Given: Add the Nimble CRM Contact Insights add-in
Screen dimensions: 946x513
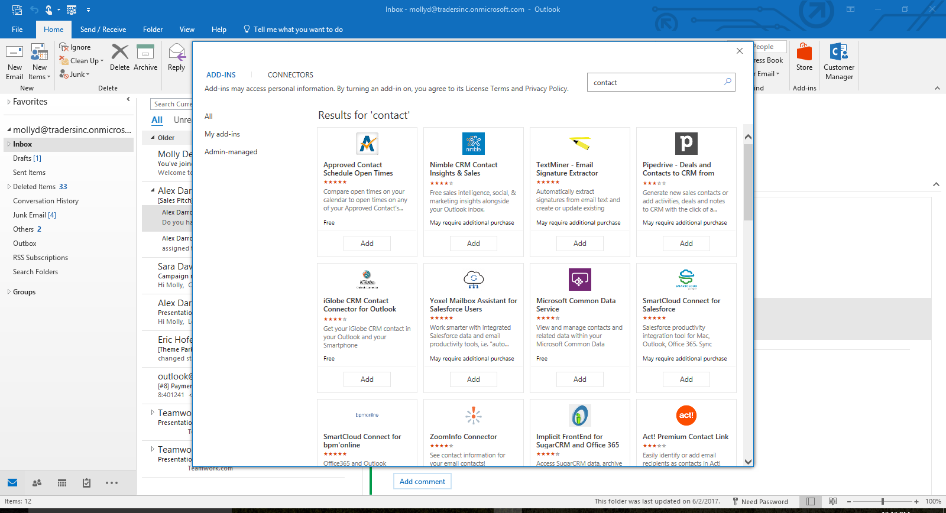Looking at the screenshot, I should pos(474,243).
